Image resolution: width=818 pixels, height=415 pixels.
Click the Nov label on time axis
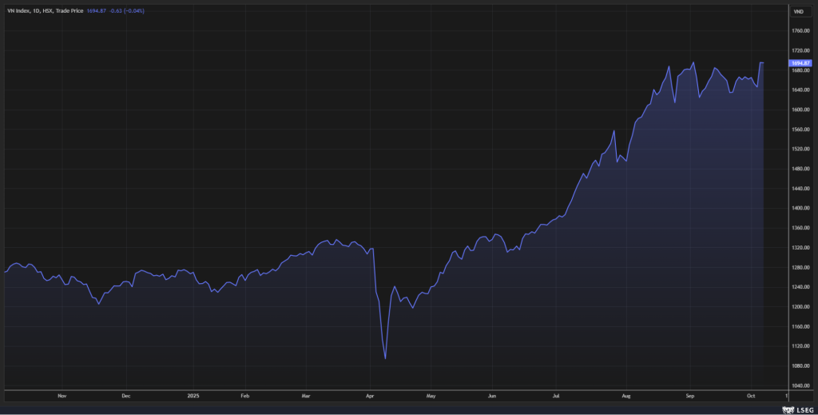(62, 395)
